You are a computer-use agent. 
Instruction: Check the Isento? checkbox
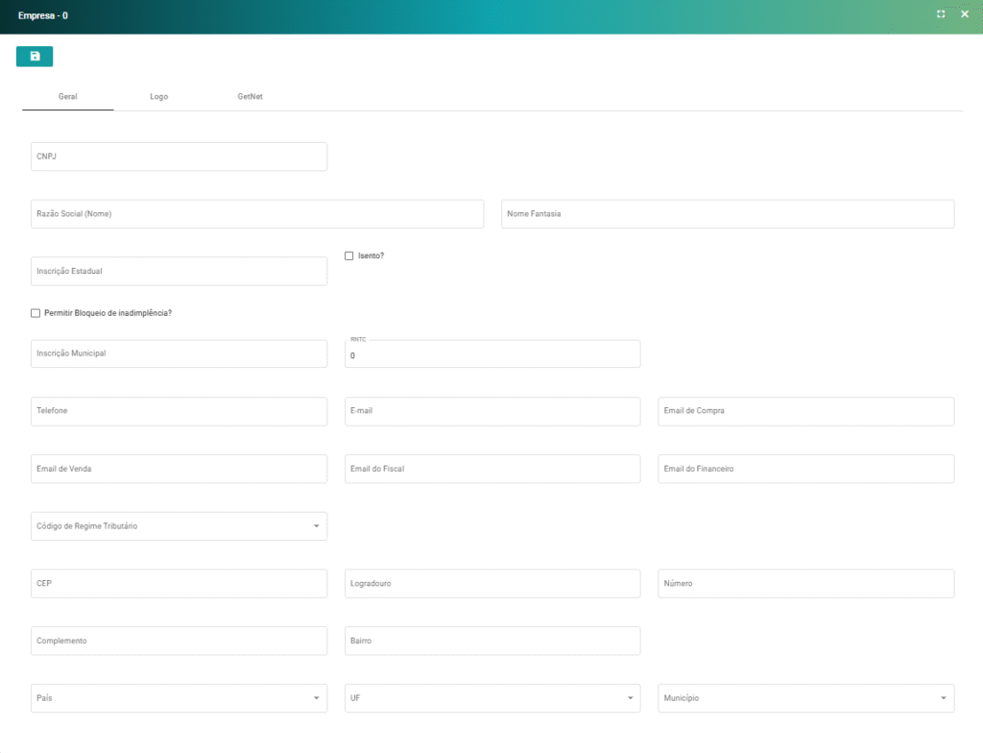(349, 255)
